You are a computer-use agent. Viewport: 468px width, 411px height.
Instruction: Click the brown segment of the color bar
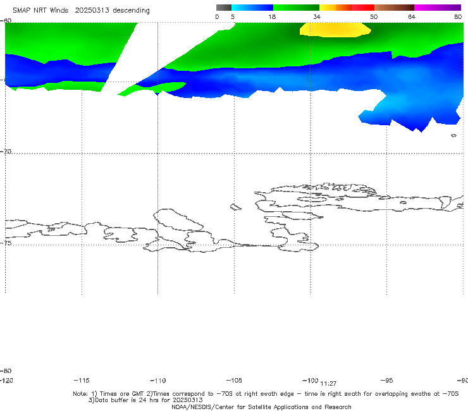coord(394,8)
